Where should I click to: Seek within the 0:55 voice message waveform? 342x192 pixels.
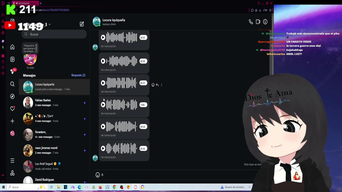pyautogui.click(x=122, y=38)
